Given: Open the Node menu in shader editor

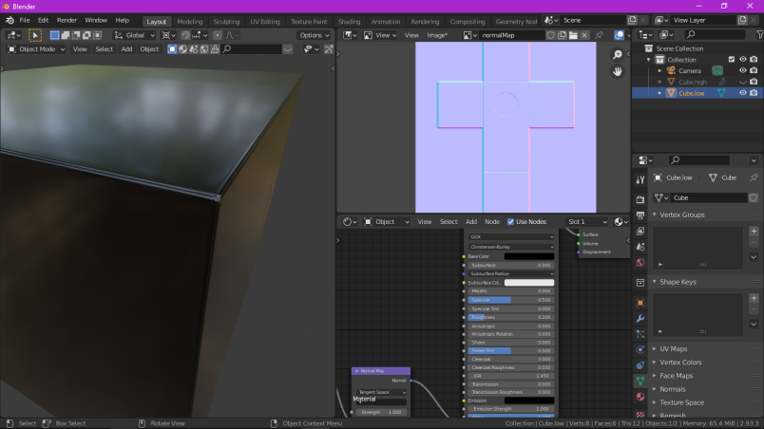Looking at the screenshot, I should (492, 222).
